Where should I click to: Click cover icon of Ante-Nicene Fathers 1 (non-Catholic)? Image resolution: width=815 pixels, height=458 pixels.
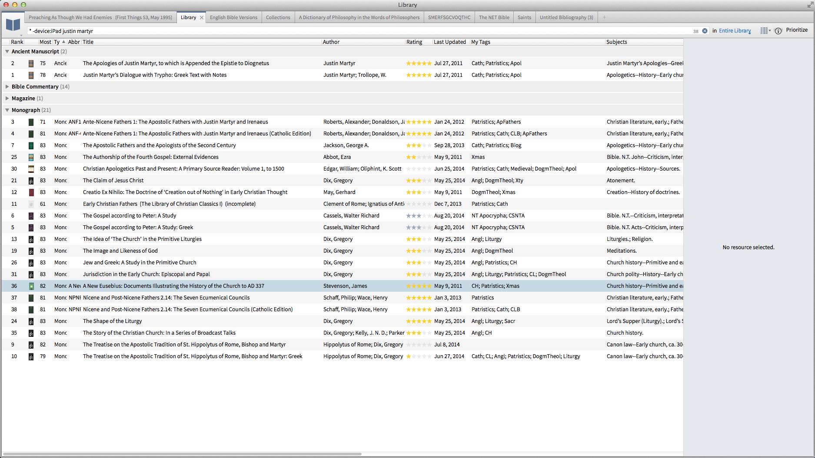click(31, 122)
